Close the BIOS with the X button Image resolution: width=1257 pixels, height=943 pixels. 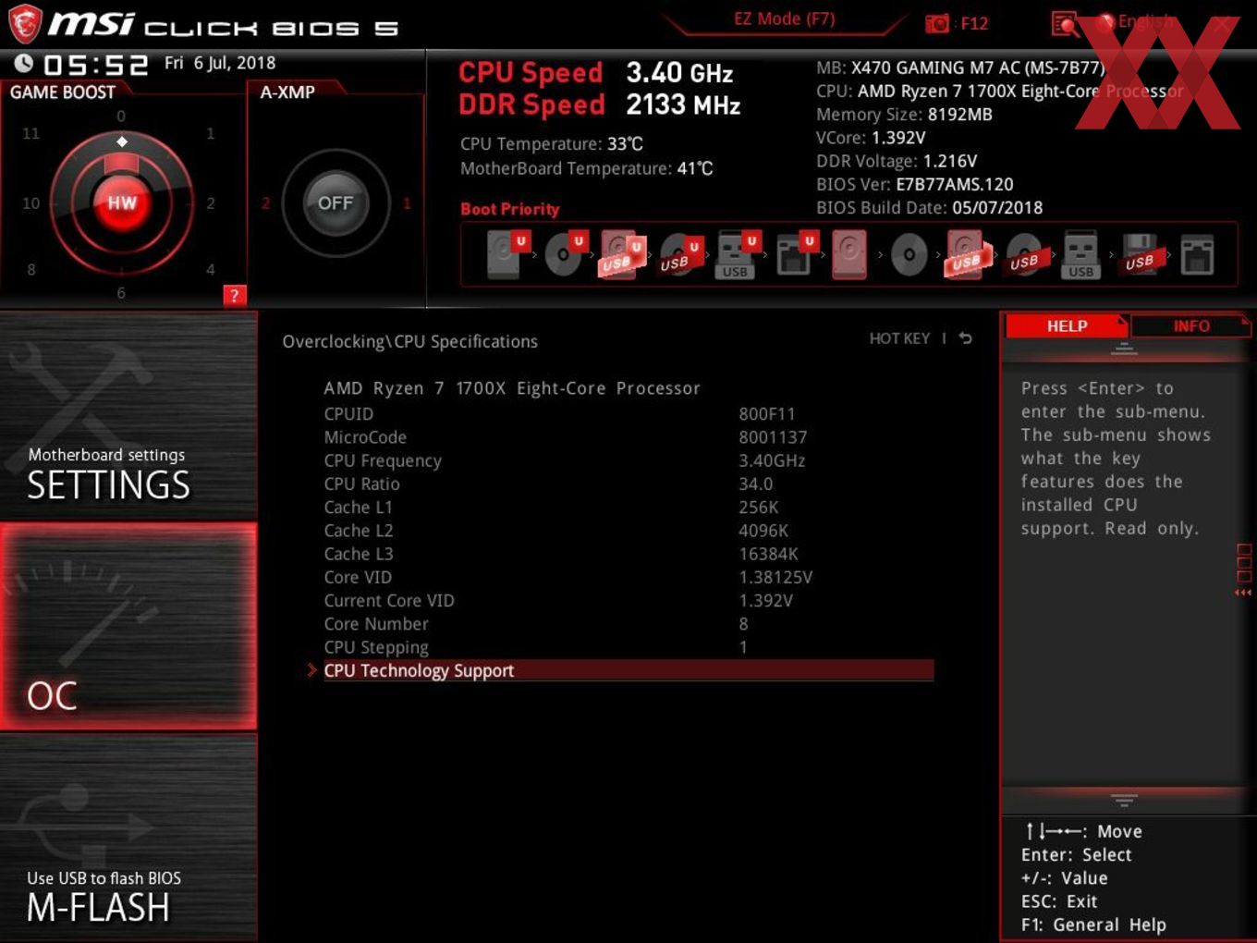(x=1222, y=23)
